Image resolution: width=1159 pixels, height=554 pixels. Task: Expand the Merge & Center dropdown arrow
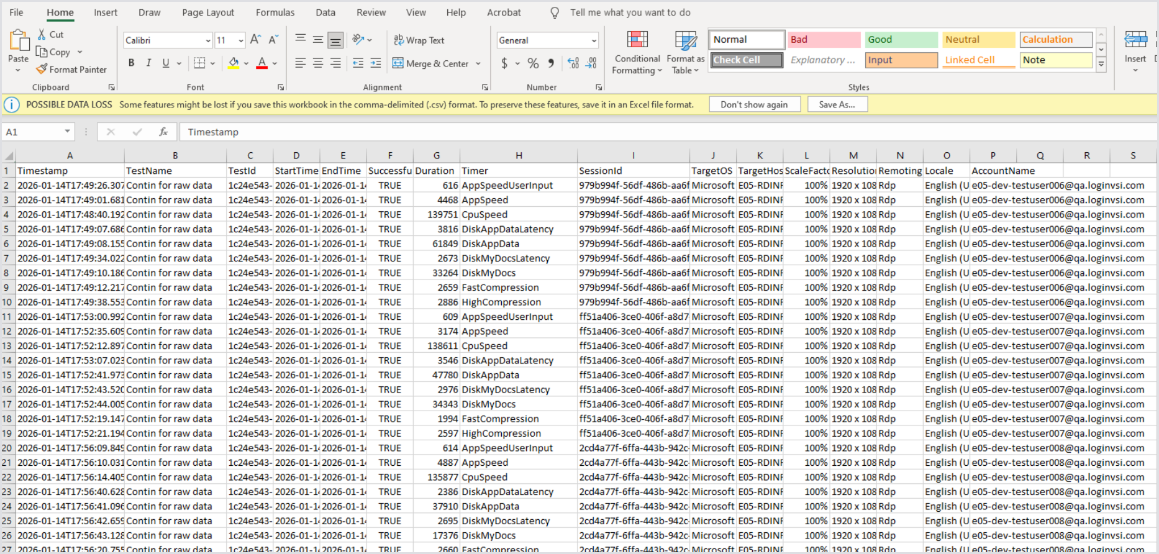point(478,63)
